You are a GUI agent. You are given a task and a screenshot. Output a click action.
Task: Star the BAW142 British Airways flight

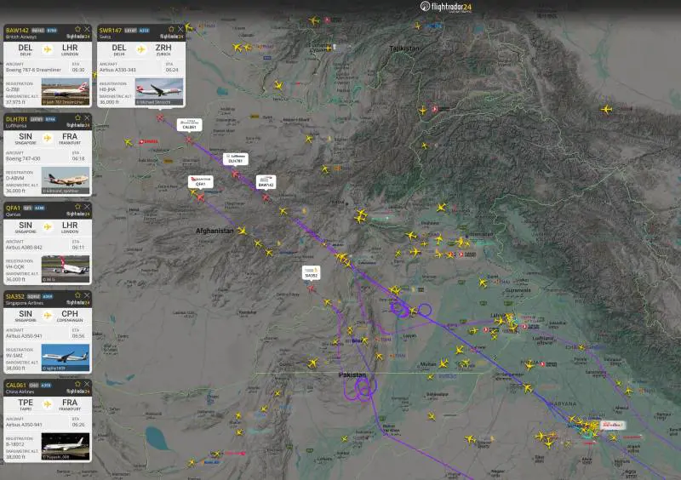coord(78,29)
